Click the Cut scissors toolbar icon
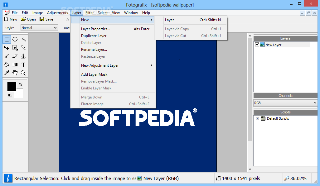Viewport: 320px width, 186px height. tap(68, 19)
